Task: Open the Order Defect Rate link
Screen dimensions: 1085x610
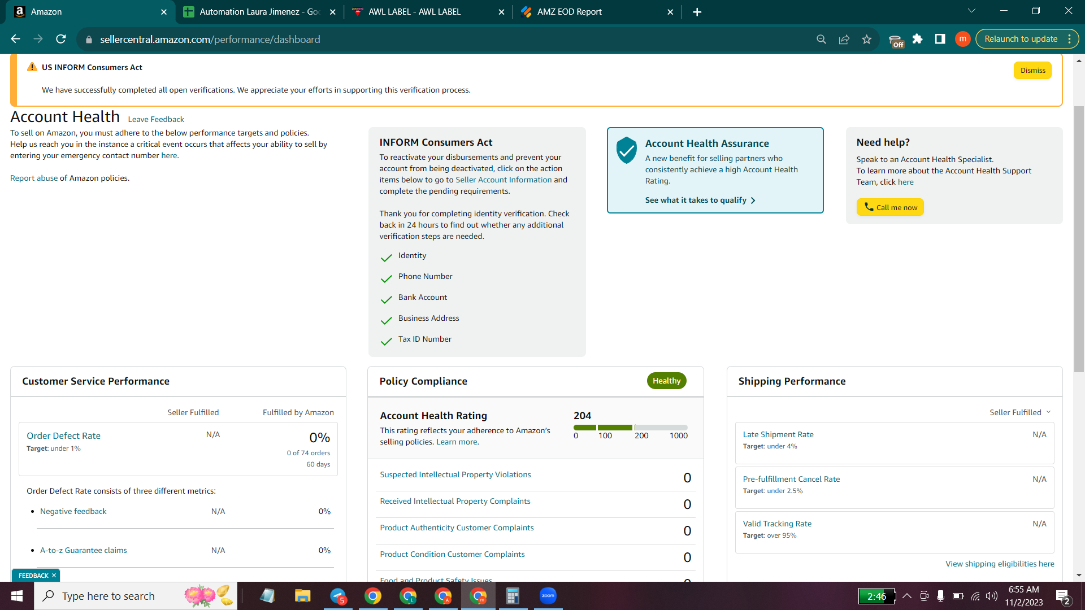Action: 63,435
